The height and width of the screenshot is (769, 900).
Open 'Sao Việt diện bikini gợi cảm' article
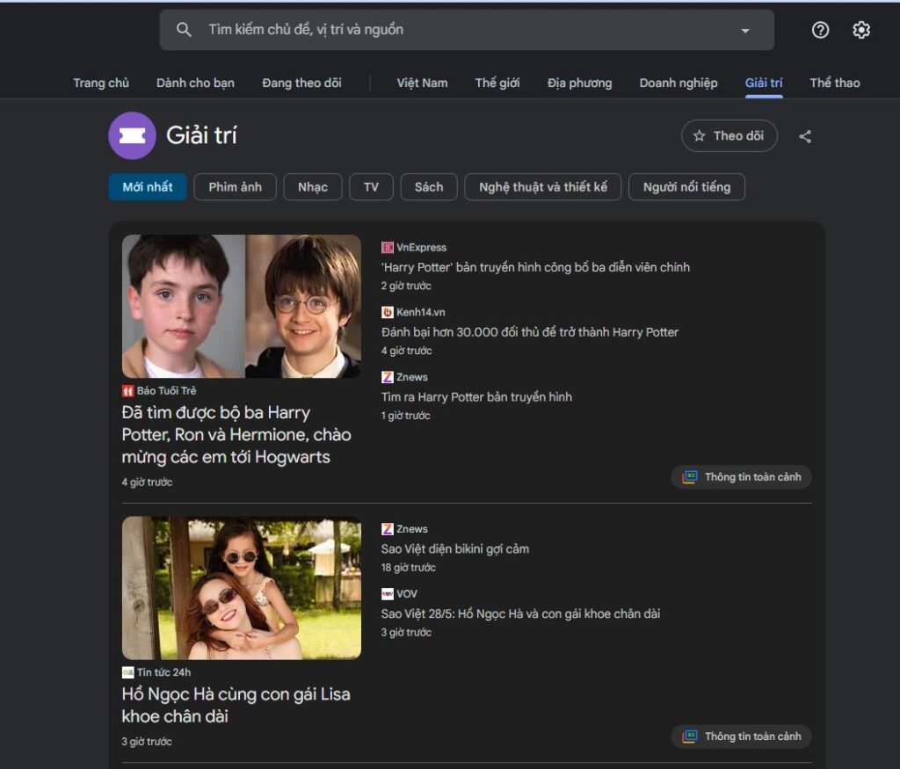tap(454, 549)
